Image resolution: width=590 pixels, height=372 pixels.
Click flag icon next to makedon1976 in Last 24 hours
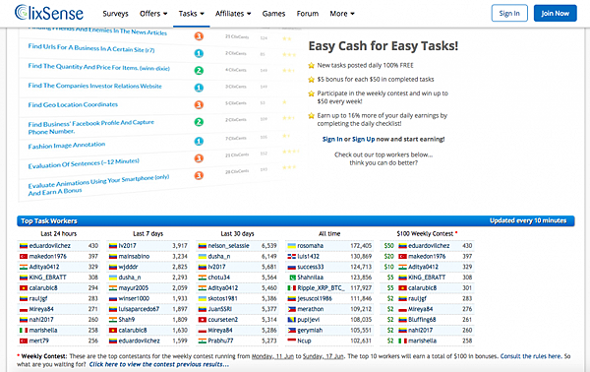(24, 257)
